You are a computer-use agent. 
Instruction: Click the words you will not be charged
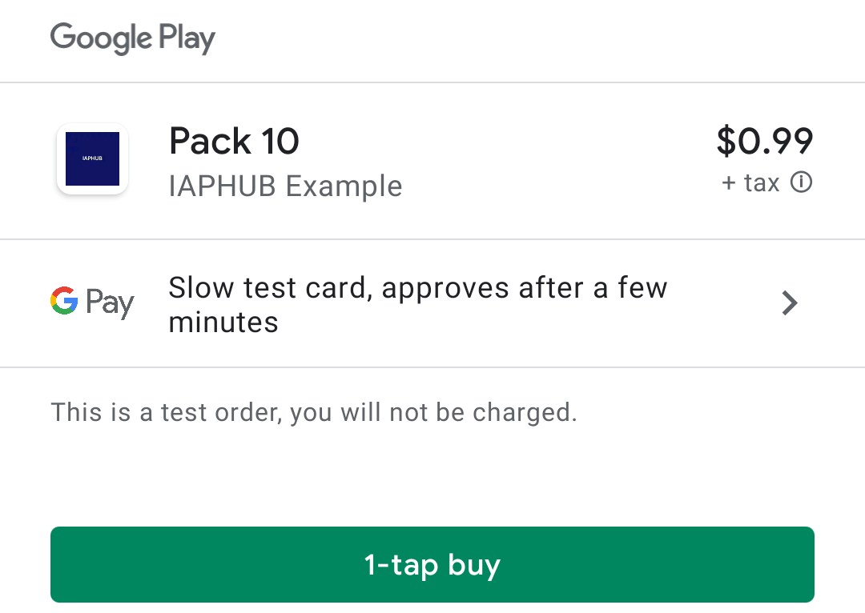point(433,413)
